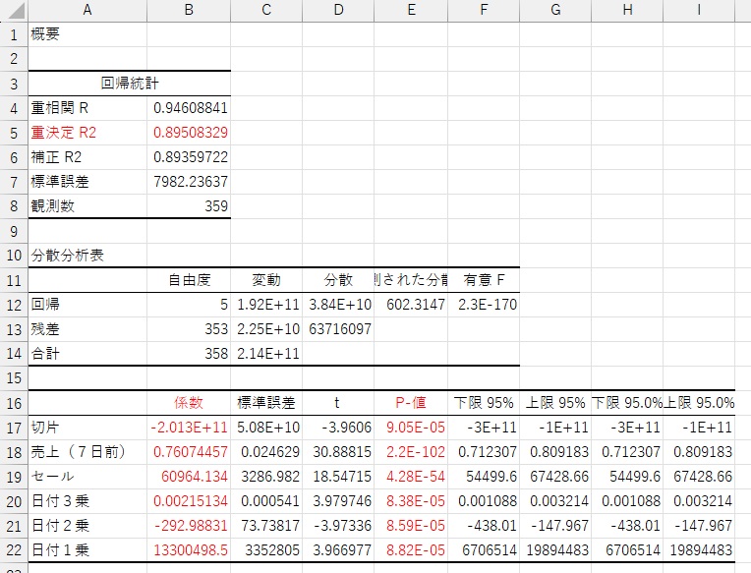Click the red 係数 column heading
This screenshot has height=573, width=751.
(188, 402)
